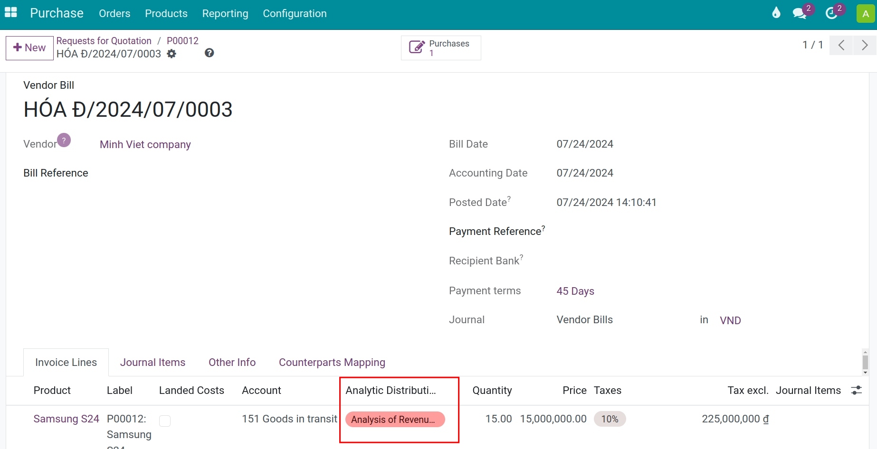Screen dimensions: 877x449
Task: Open the Odoo apps menu grid
Action: pos(10,12)
